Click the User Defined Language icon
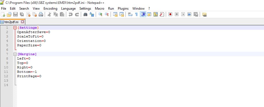Screen dimensions: 264x107 [149, 14]
